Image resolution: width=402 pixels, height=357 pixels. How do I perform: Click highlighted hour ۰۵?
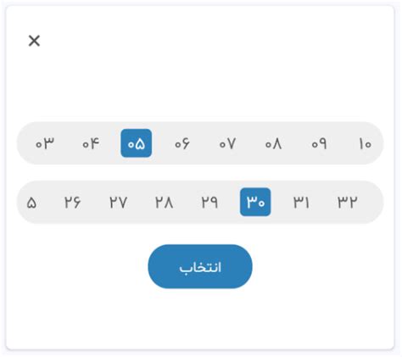click(137, 143)
